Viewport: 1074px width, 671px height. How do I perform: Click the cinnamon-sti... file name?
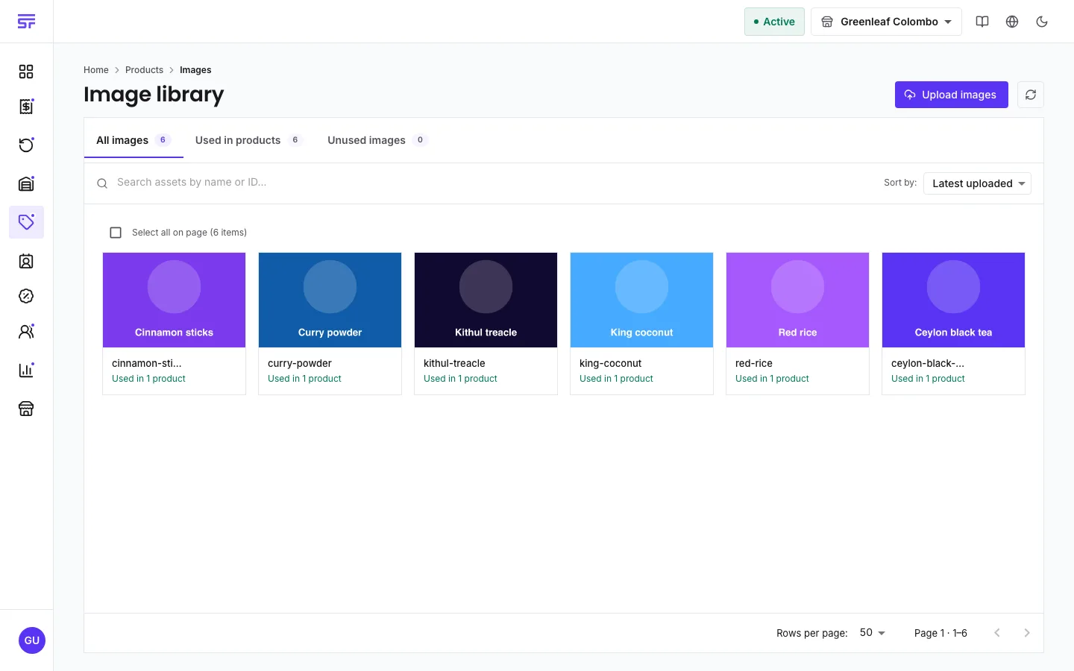tap(147, 363)
